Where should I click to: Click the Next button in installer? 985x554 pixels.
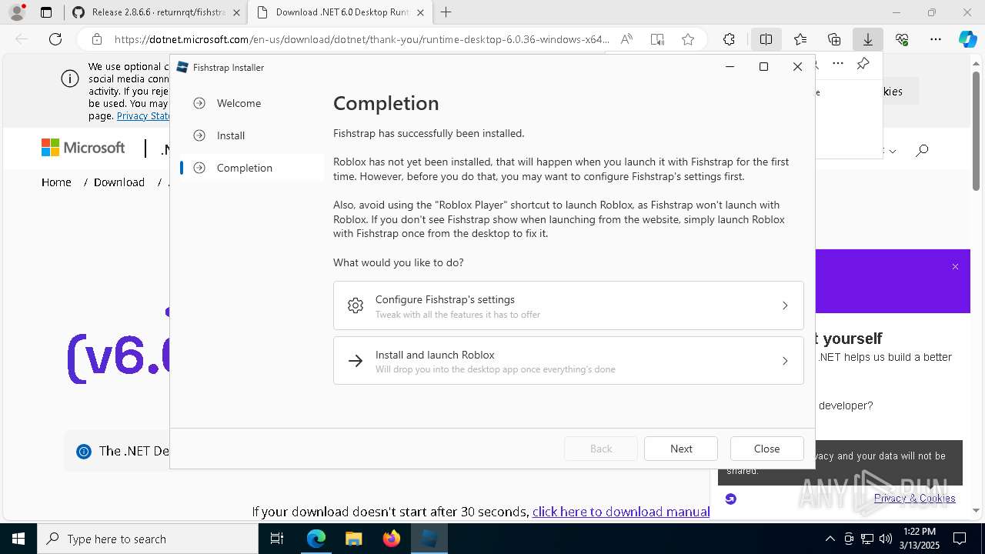(x=681, y=449)
